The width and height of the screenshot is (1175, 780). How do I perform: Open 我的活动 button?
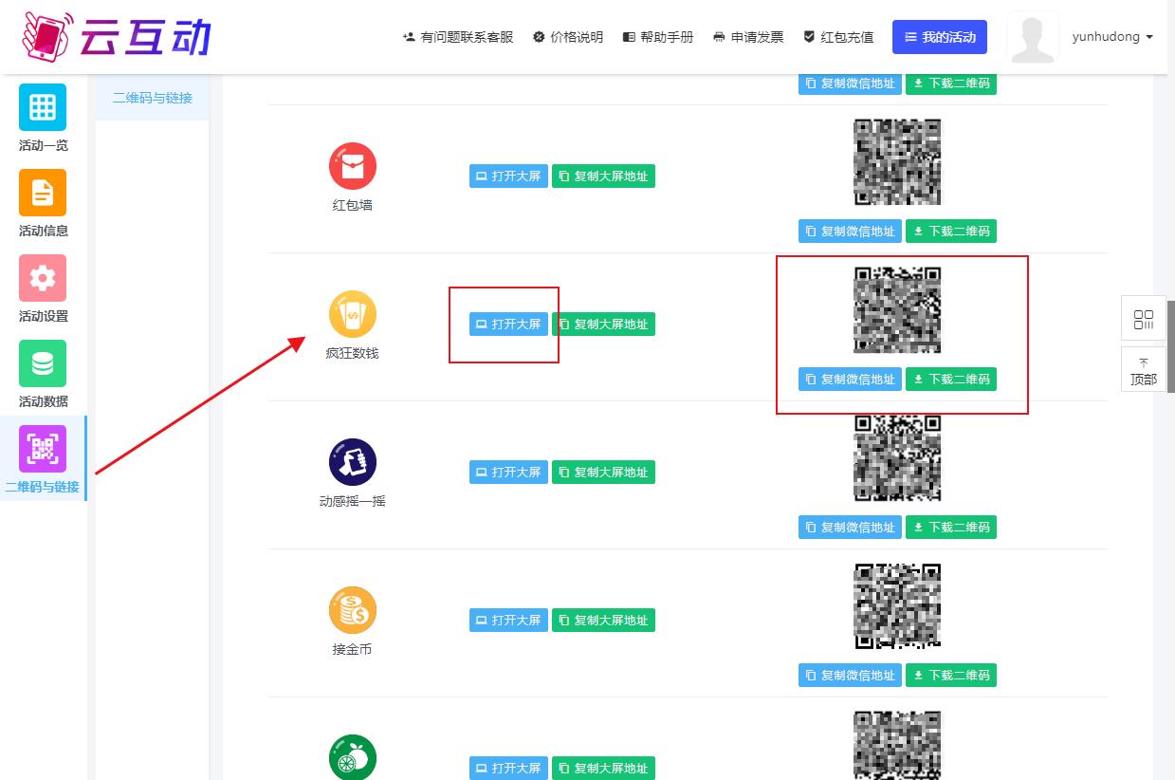point(940,37)
